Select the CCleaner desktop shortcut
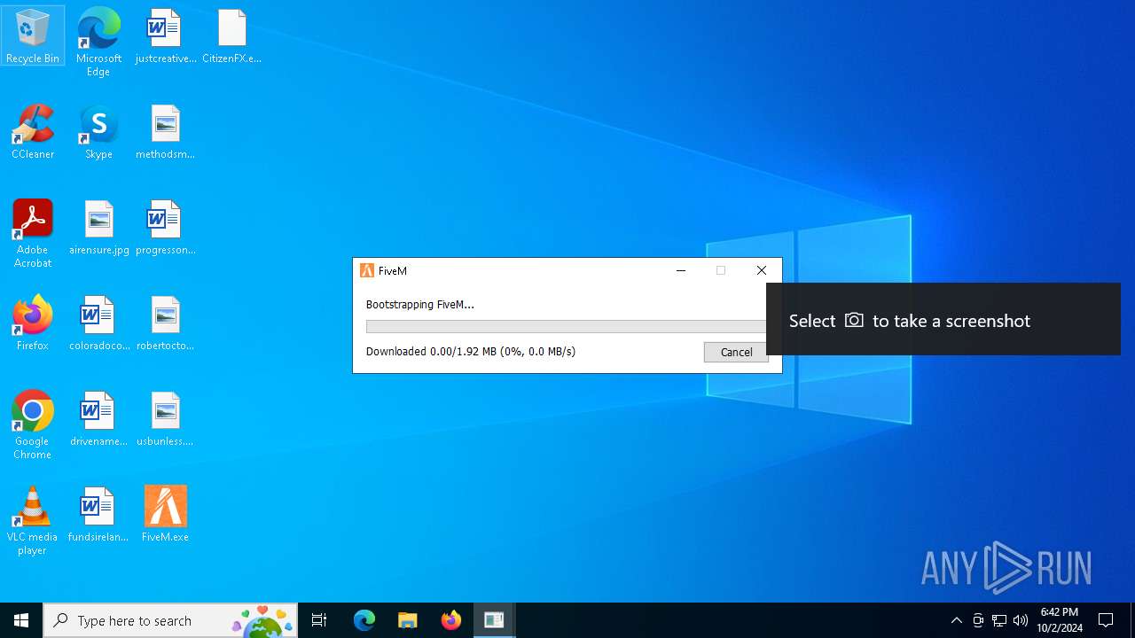The width and height of the screenshot is (1135, 638). (x=33, y=132)
